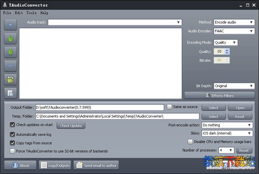
Task: Maximize the TAudioConverter window
Action: (x=248, y=5)
